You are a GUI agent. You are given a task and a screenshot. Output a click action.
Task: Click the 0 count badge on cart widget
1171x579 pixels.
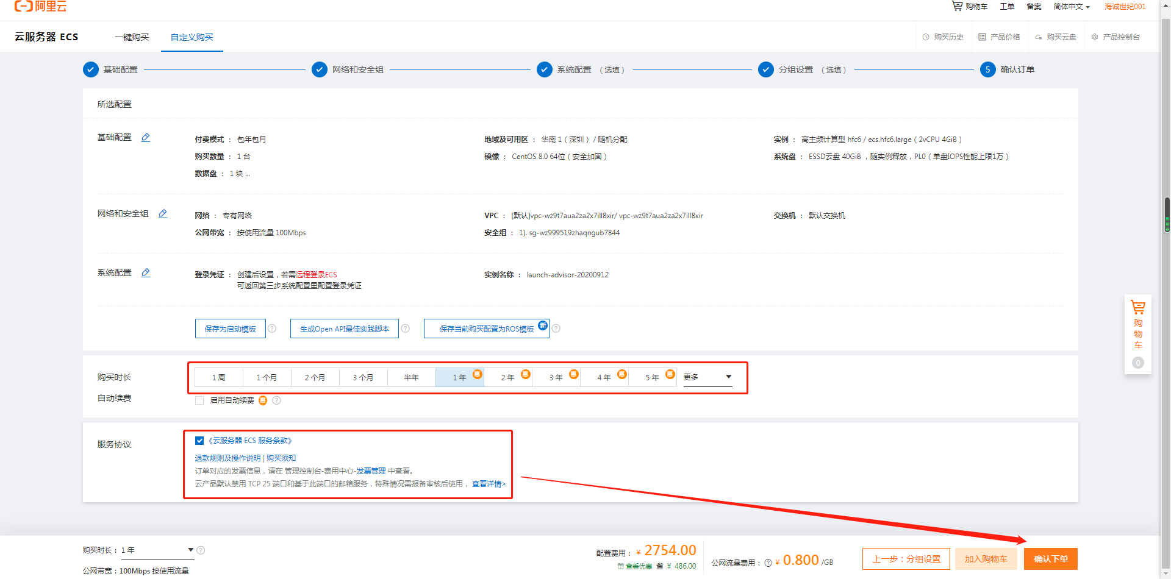[x=1138, y=363]
